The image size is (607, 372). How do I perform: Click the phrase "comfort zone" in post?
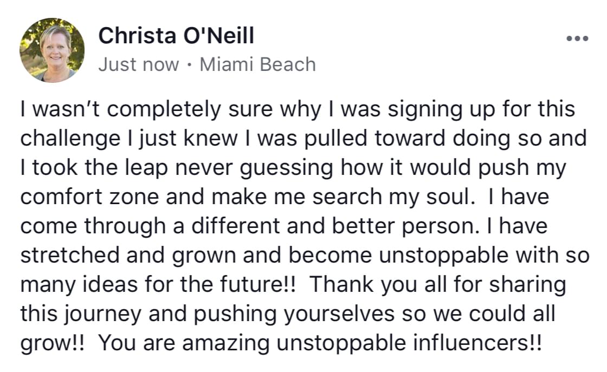click(91, 197)
